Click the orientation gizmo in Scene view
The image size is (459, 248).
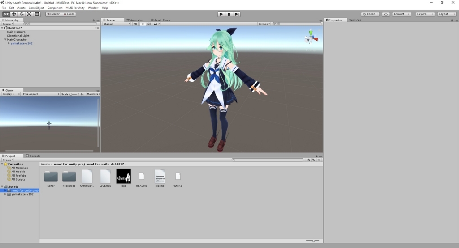coord(311,38)
